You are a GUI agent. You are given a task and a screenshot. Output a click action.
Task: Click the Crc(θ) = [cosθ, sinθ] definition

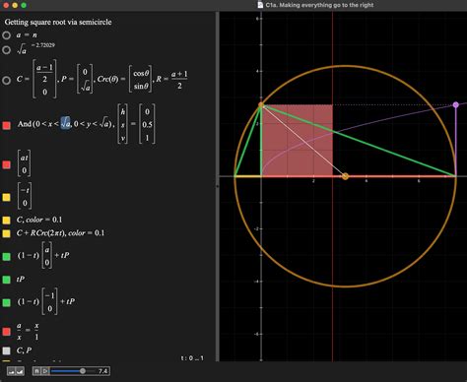124,80
